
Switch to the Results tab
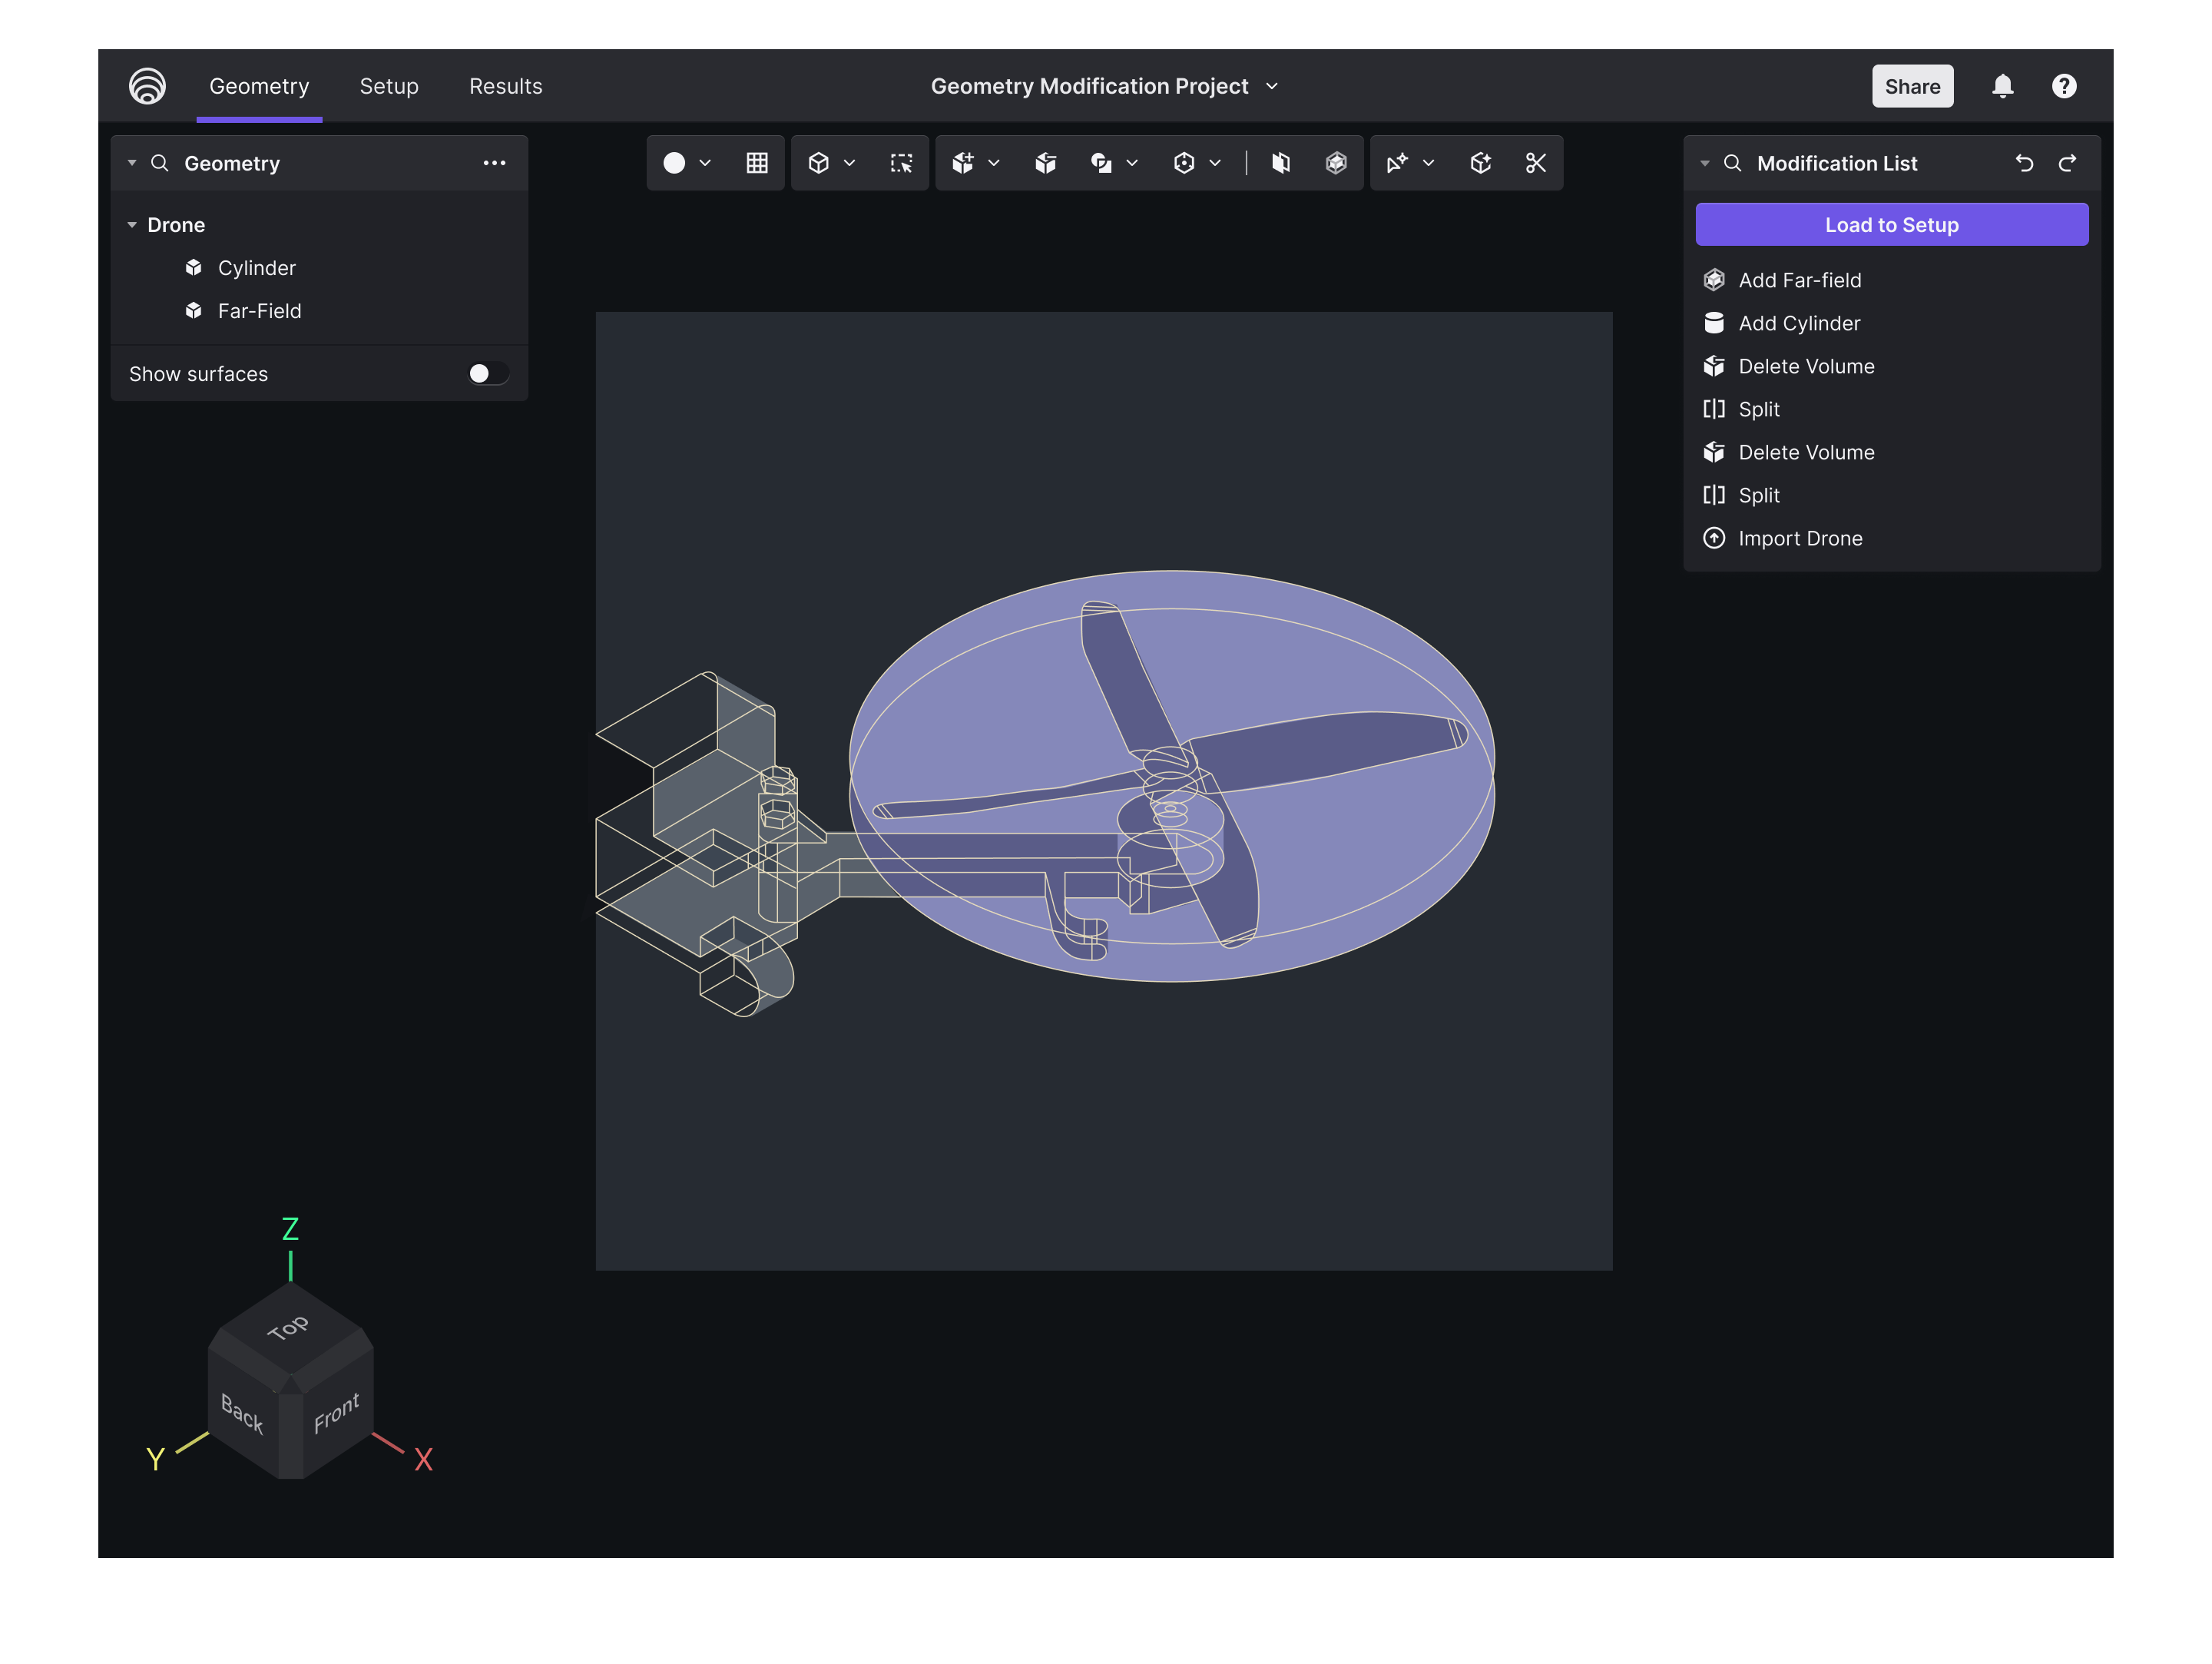(x=505, y=86)
